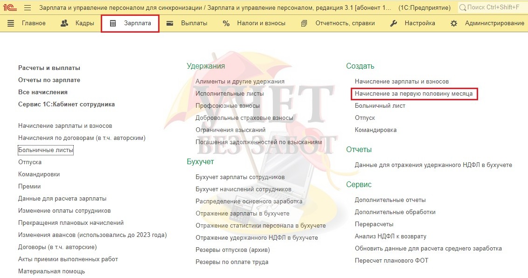
Task: Create Начисление зарплаты и взносов under Создать
Action: click(x=402, y=82)
